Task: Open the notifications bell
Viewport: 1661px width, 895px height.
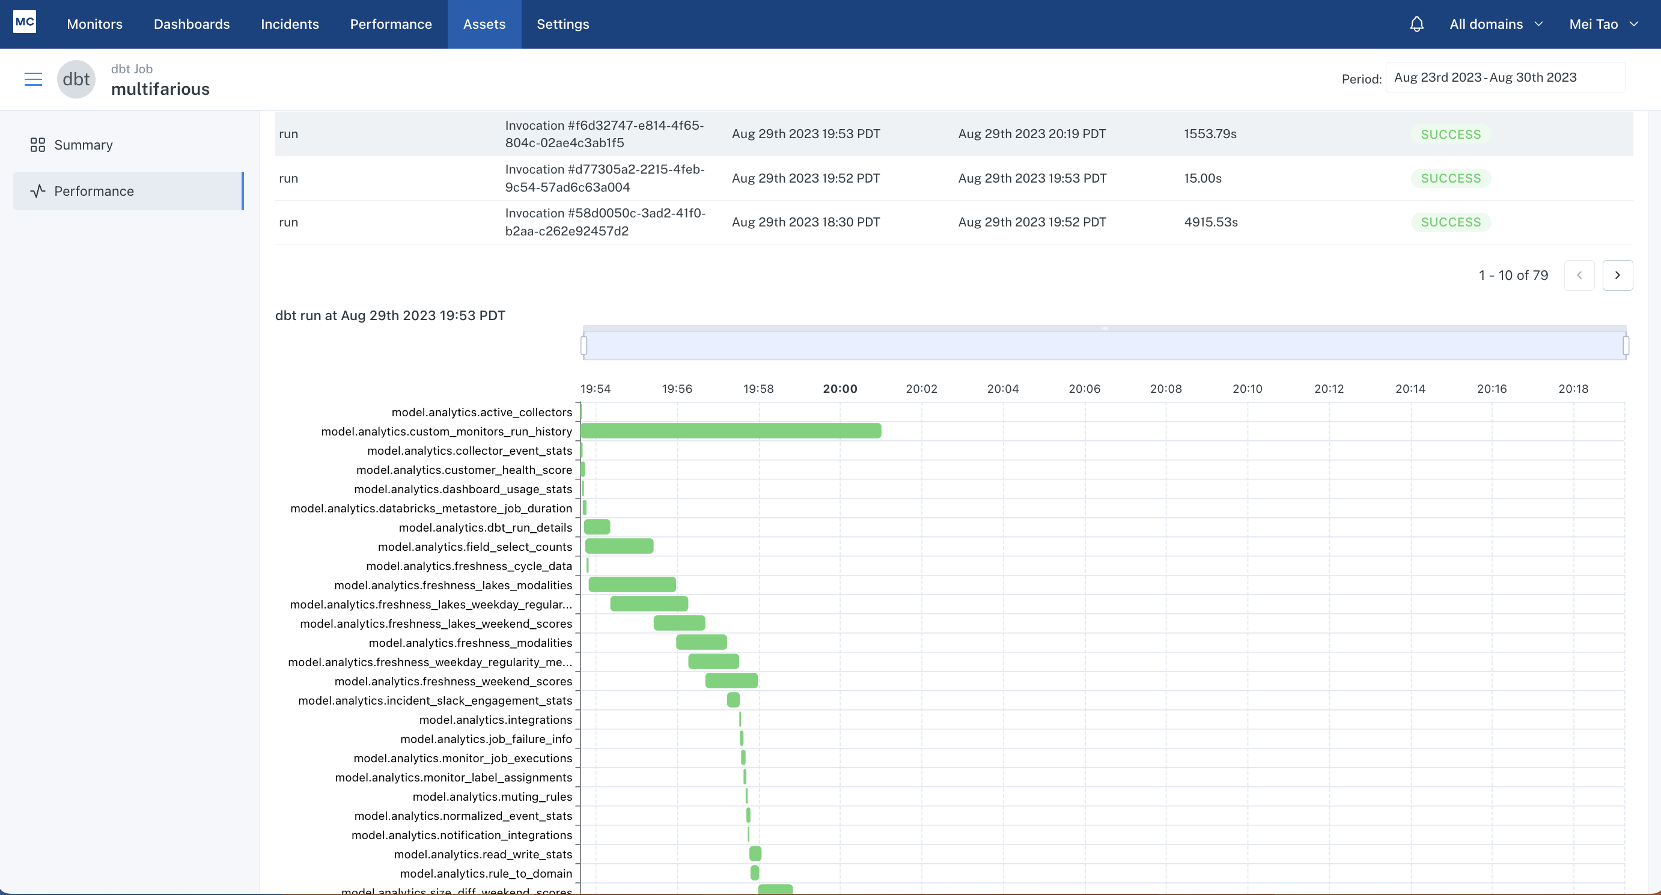Action: coord(1416,25)
